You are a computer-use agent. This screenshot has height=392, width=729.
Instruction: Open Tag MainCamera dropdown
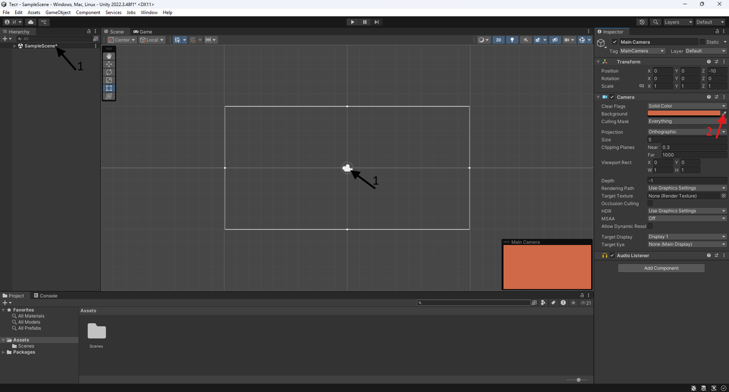(642, 51)
